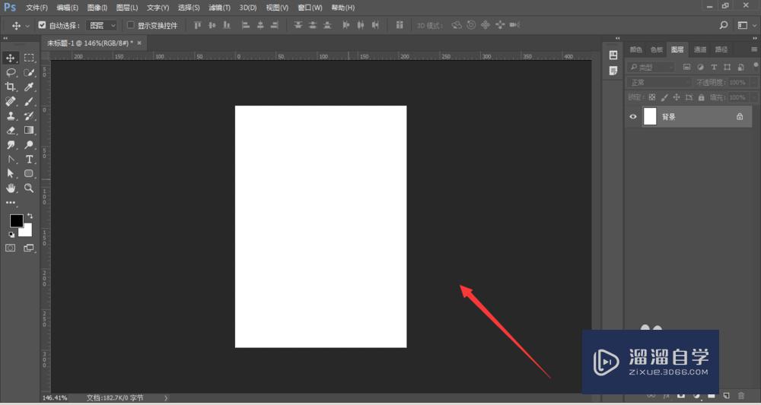The width and height of the screenshot is (761, 405).
Task: Click the lock icon on 背景 layer
Action: click(x=739, y=117)
